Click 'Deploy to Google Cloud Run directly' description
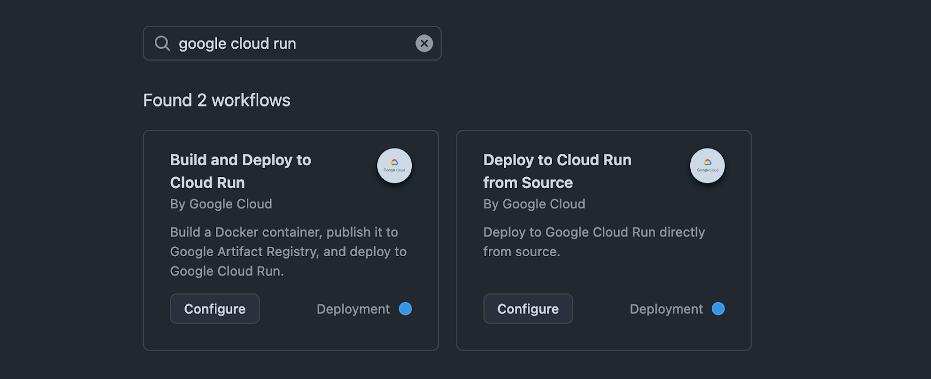The image size is (931, 379). click(594, 242)
